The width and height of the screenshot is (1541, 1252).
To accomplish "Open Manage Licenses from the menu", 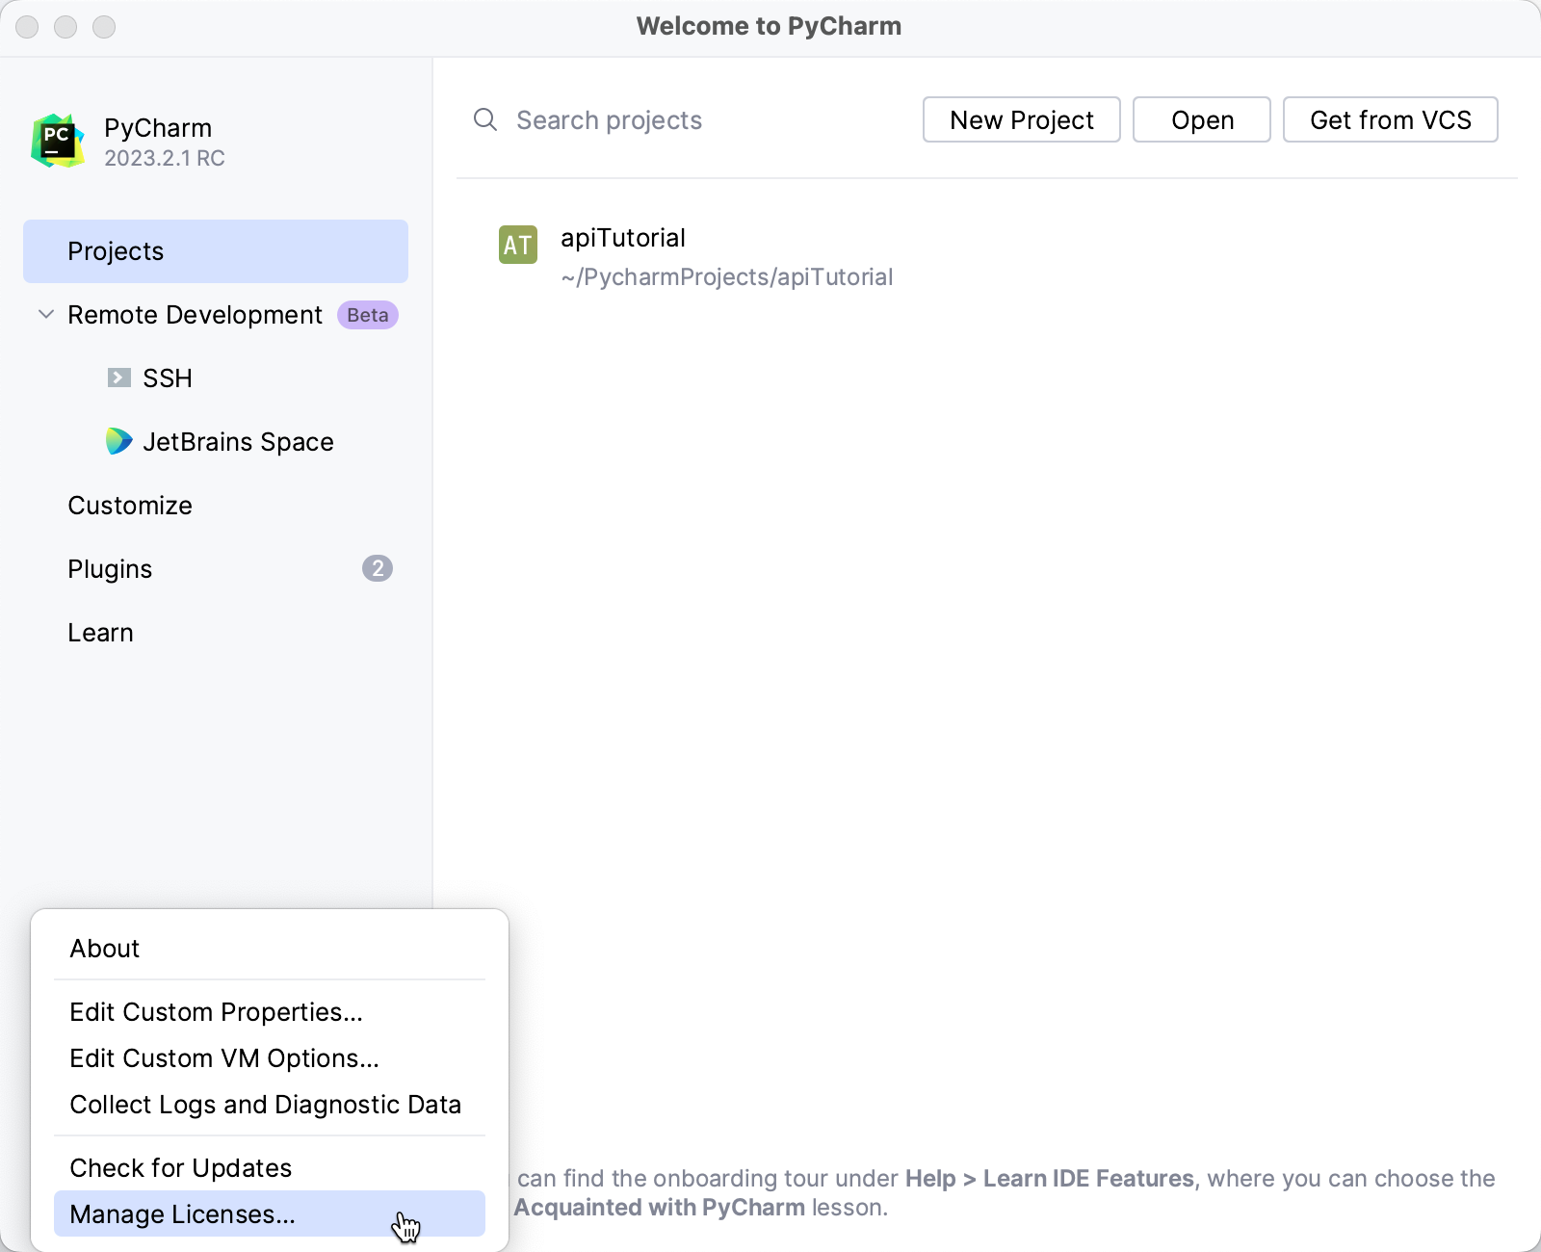I will 183,1214.
